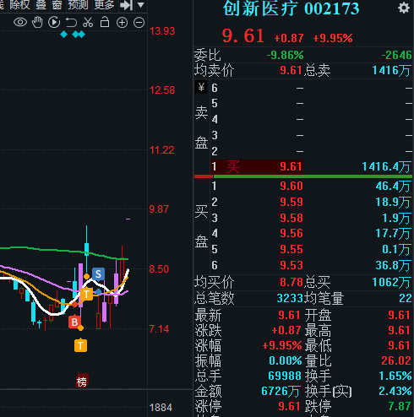Click the 总卖 value 1416万

pos(391,70)
